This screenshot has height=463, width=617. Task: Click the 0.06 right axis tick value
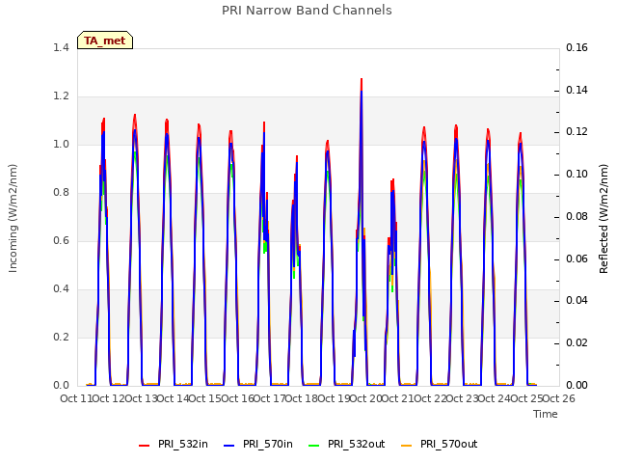(x=577, y=259)
